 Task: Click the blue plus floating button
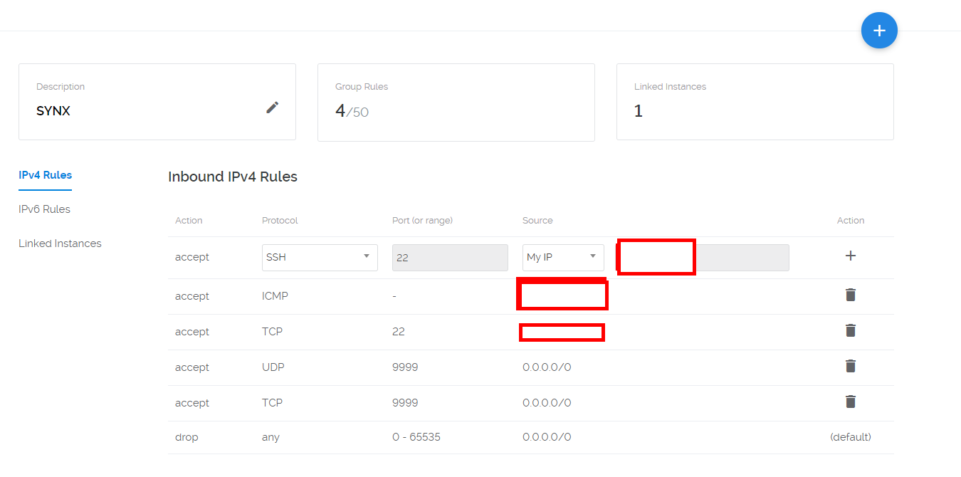pos(879,31)
